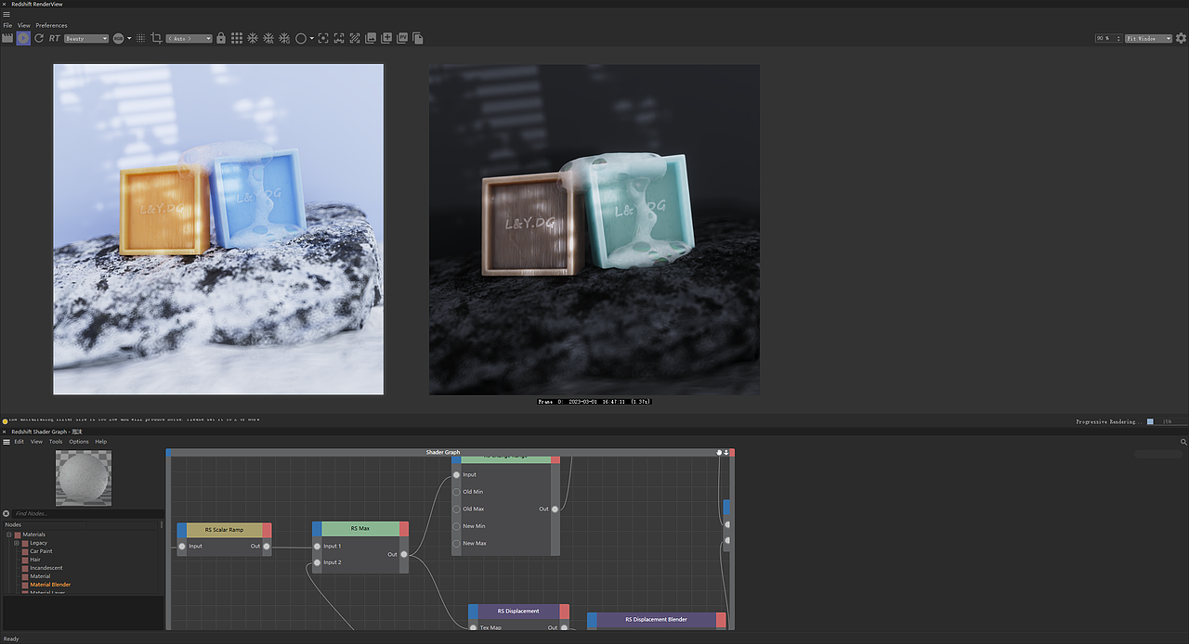Click the RGB channel display icon
Image resolution: width=1189 pixels, height=644 pixels.
(x=119, y=38)
